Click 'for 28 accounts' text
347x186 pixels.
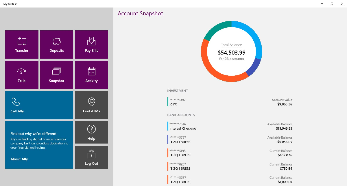[231, 59]
